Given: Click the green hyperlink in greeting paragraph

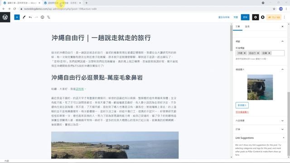Looking at the screenshot, I should [x=80, y=89].
